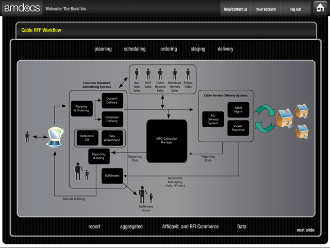Select the Reference DB block
This screenshot has width=330, height=248.
[87, 138]
